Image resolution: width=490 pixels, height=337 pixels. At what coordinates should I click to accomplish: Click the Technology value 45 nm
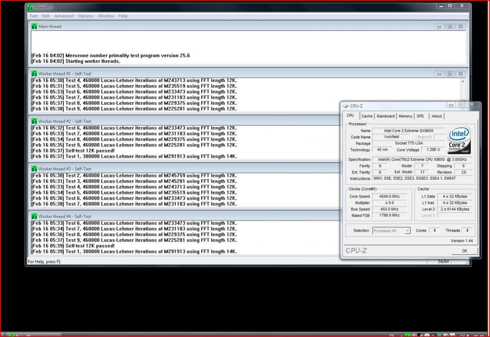click(x=382, y=150)
